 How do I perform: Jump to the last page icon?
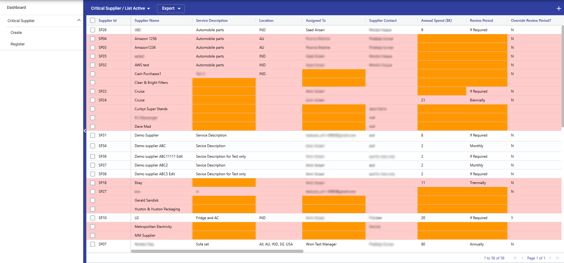pyautogui.click(x=557, y=258)
